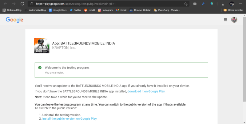Viewport: 246px width, 124px height.
Task: Click the Google logo
Action: [x=14, y=20]
